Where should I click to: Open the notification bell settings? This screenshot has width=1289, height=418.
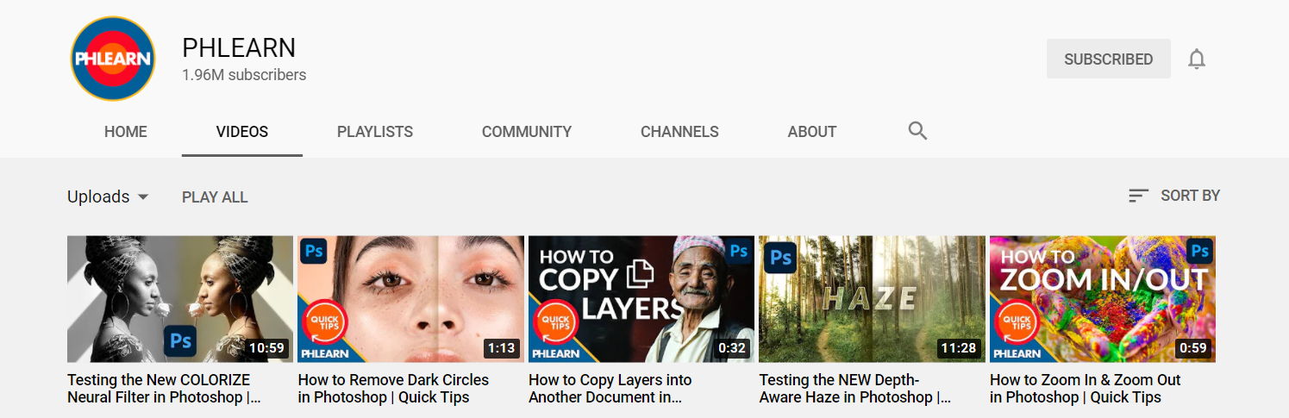(x=1197, y=59)
